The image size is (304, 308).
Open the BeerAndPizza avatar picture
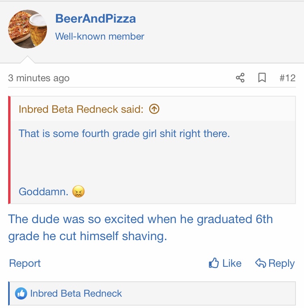[28, 29]
